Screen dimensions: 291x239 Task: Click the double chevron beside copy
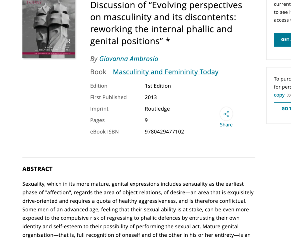(x=289, y=95)
